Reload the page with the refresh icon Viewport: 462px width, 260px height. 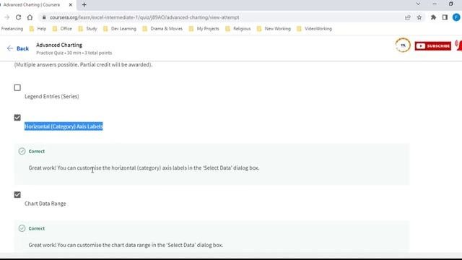coord(18,17)
